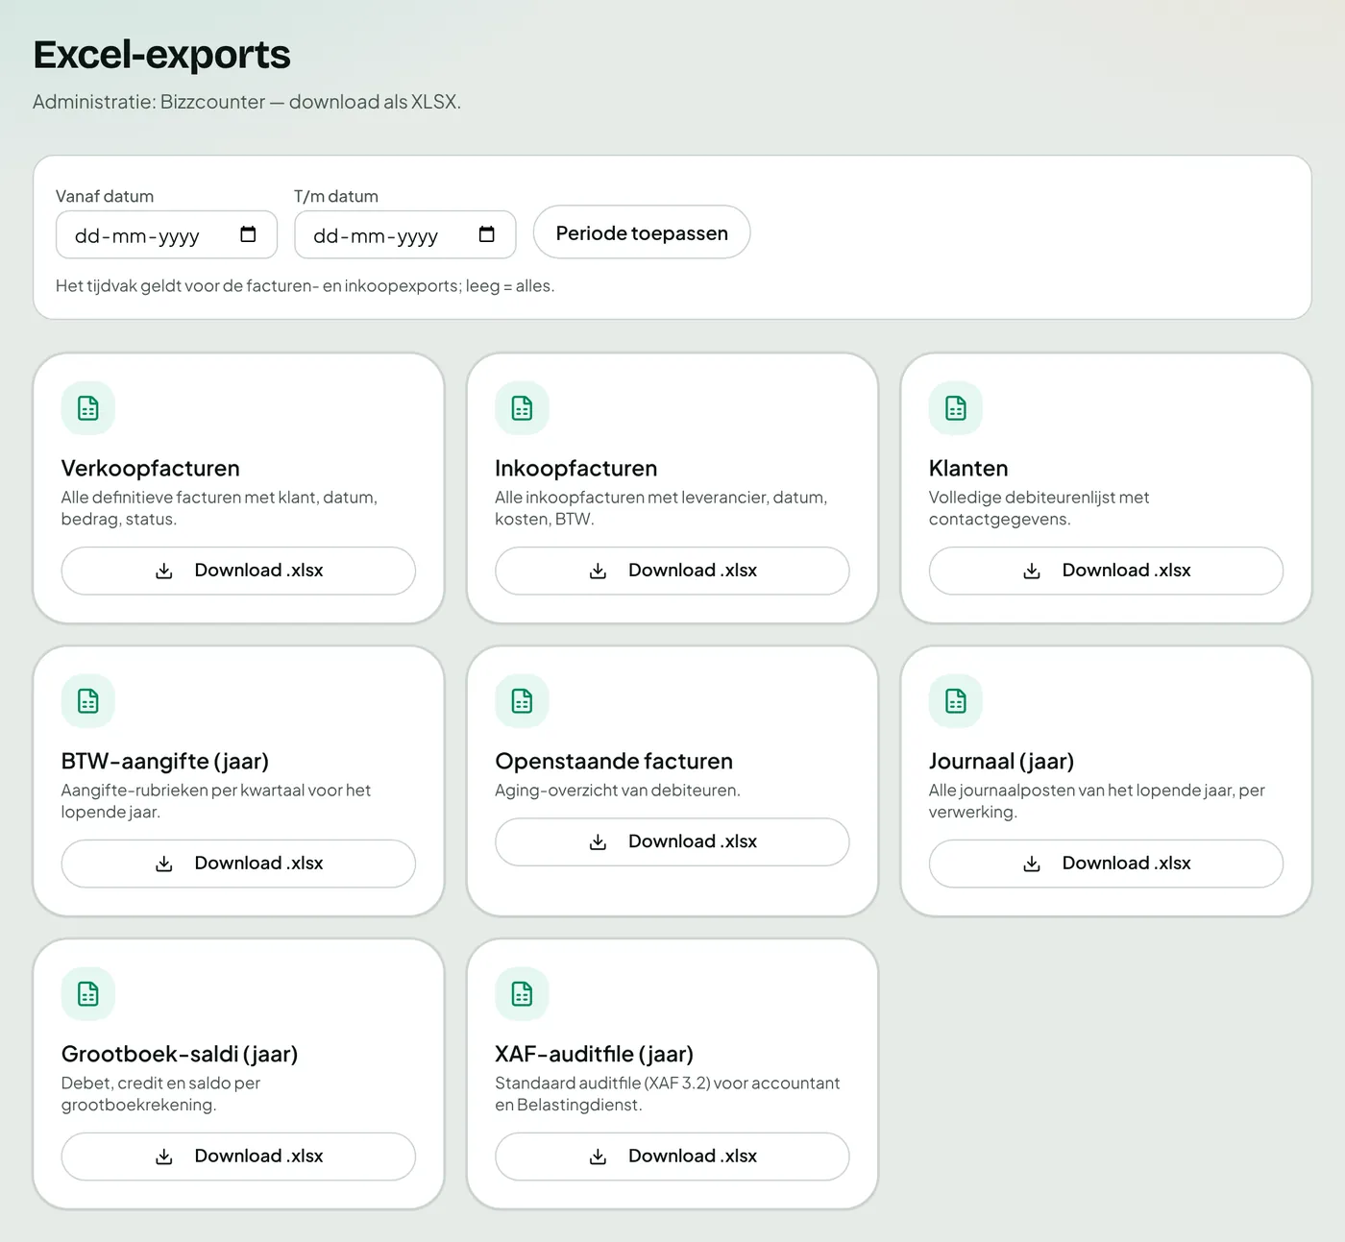1345x1242 pixels.
Task: Click the XAF-auditfile (jaar) title
Action: click(x=595, y=1054)
